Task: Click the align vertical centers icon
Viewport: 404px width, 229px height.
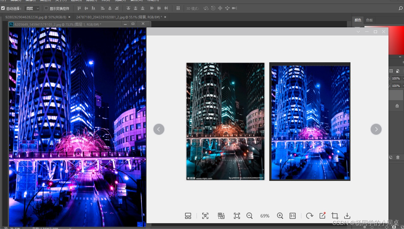Action: (x=86, y=8)
